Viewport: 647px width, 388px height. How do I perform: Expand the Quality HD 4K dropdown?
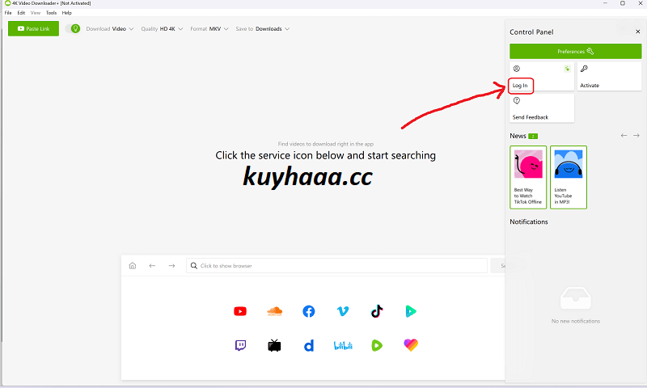[x=162, y=29]
